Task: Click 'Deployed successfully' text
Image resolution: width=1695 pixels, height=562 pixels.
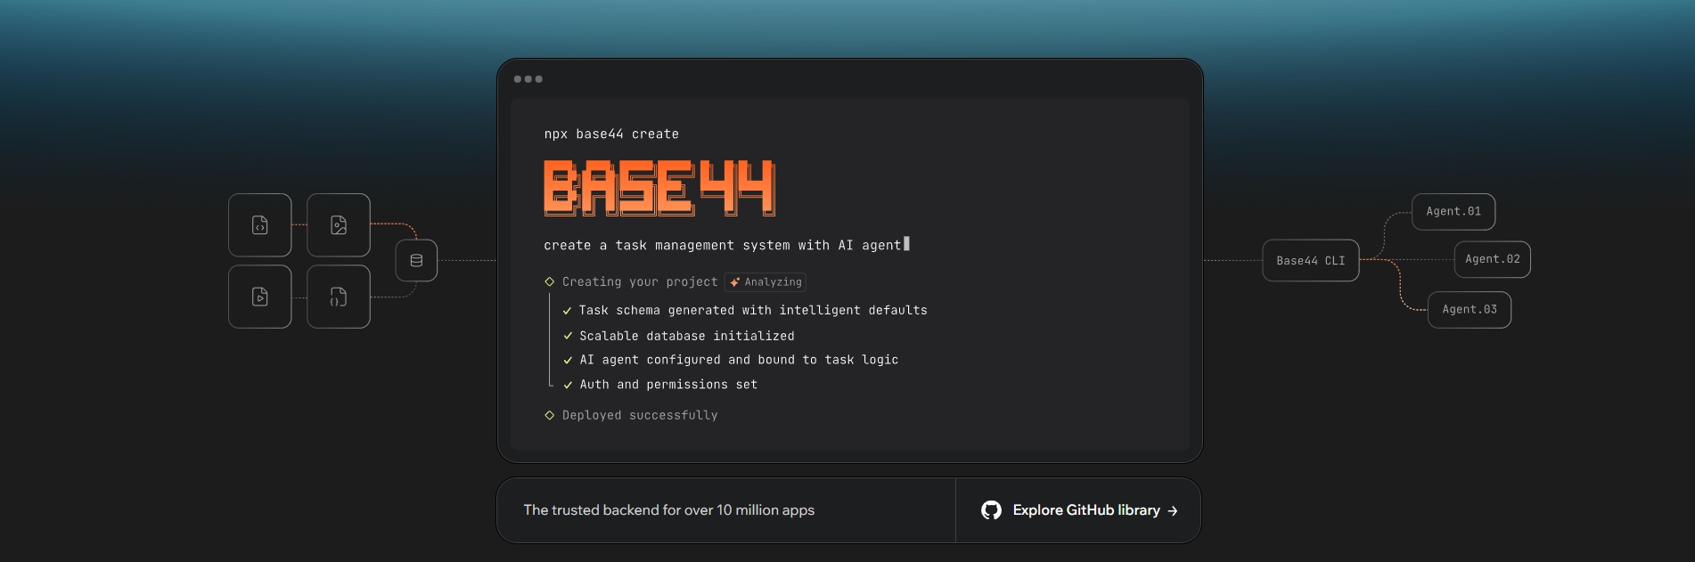Action: pos(640,415)
